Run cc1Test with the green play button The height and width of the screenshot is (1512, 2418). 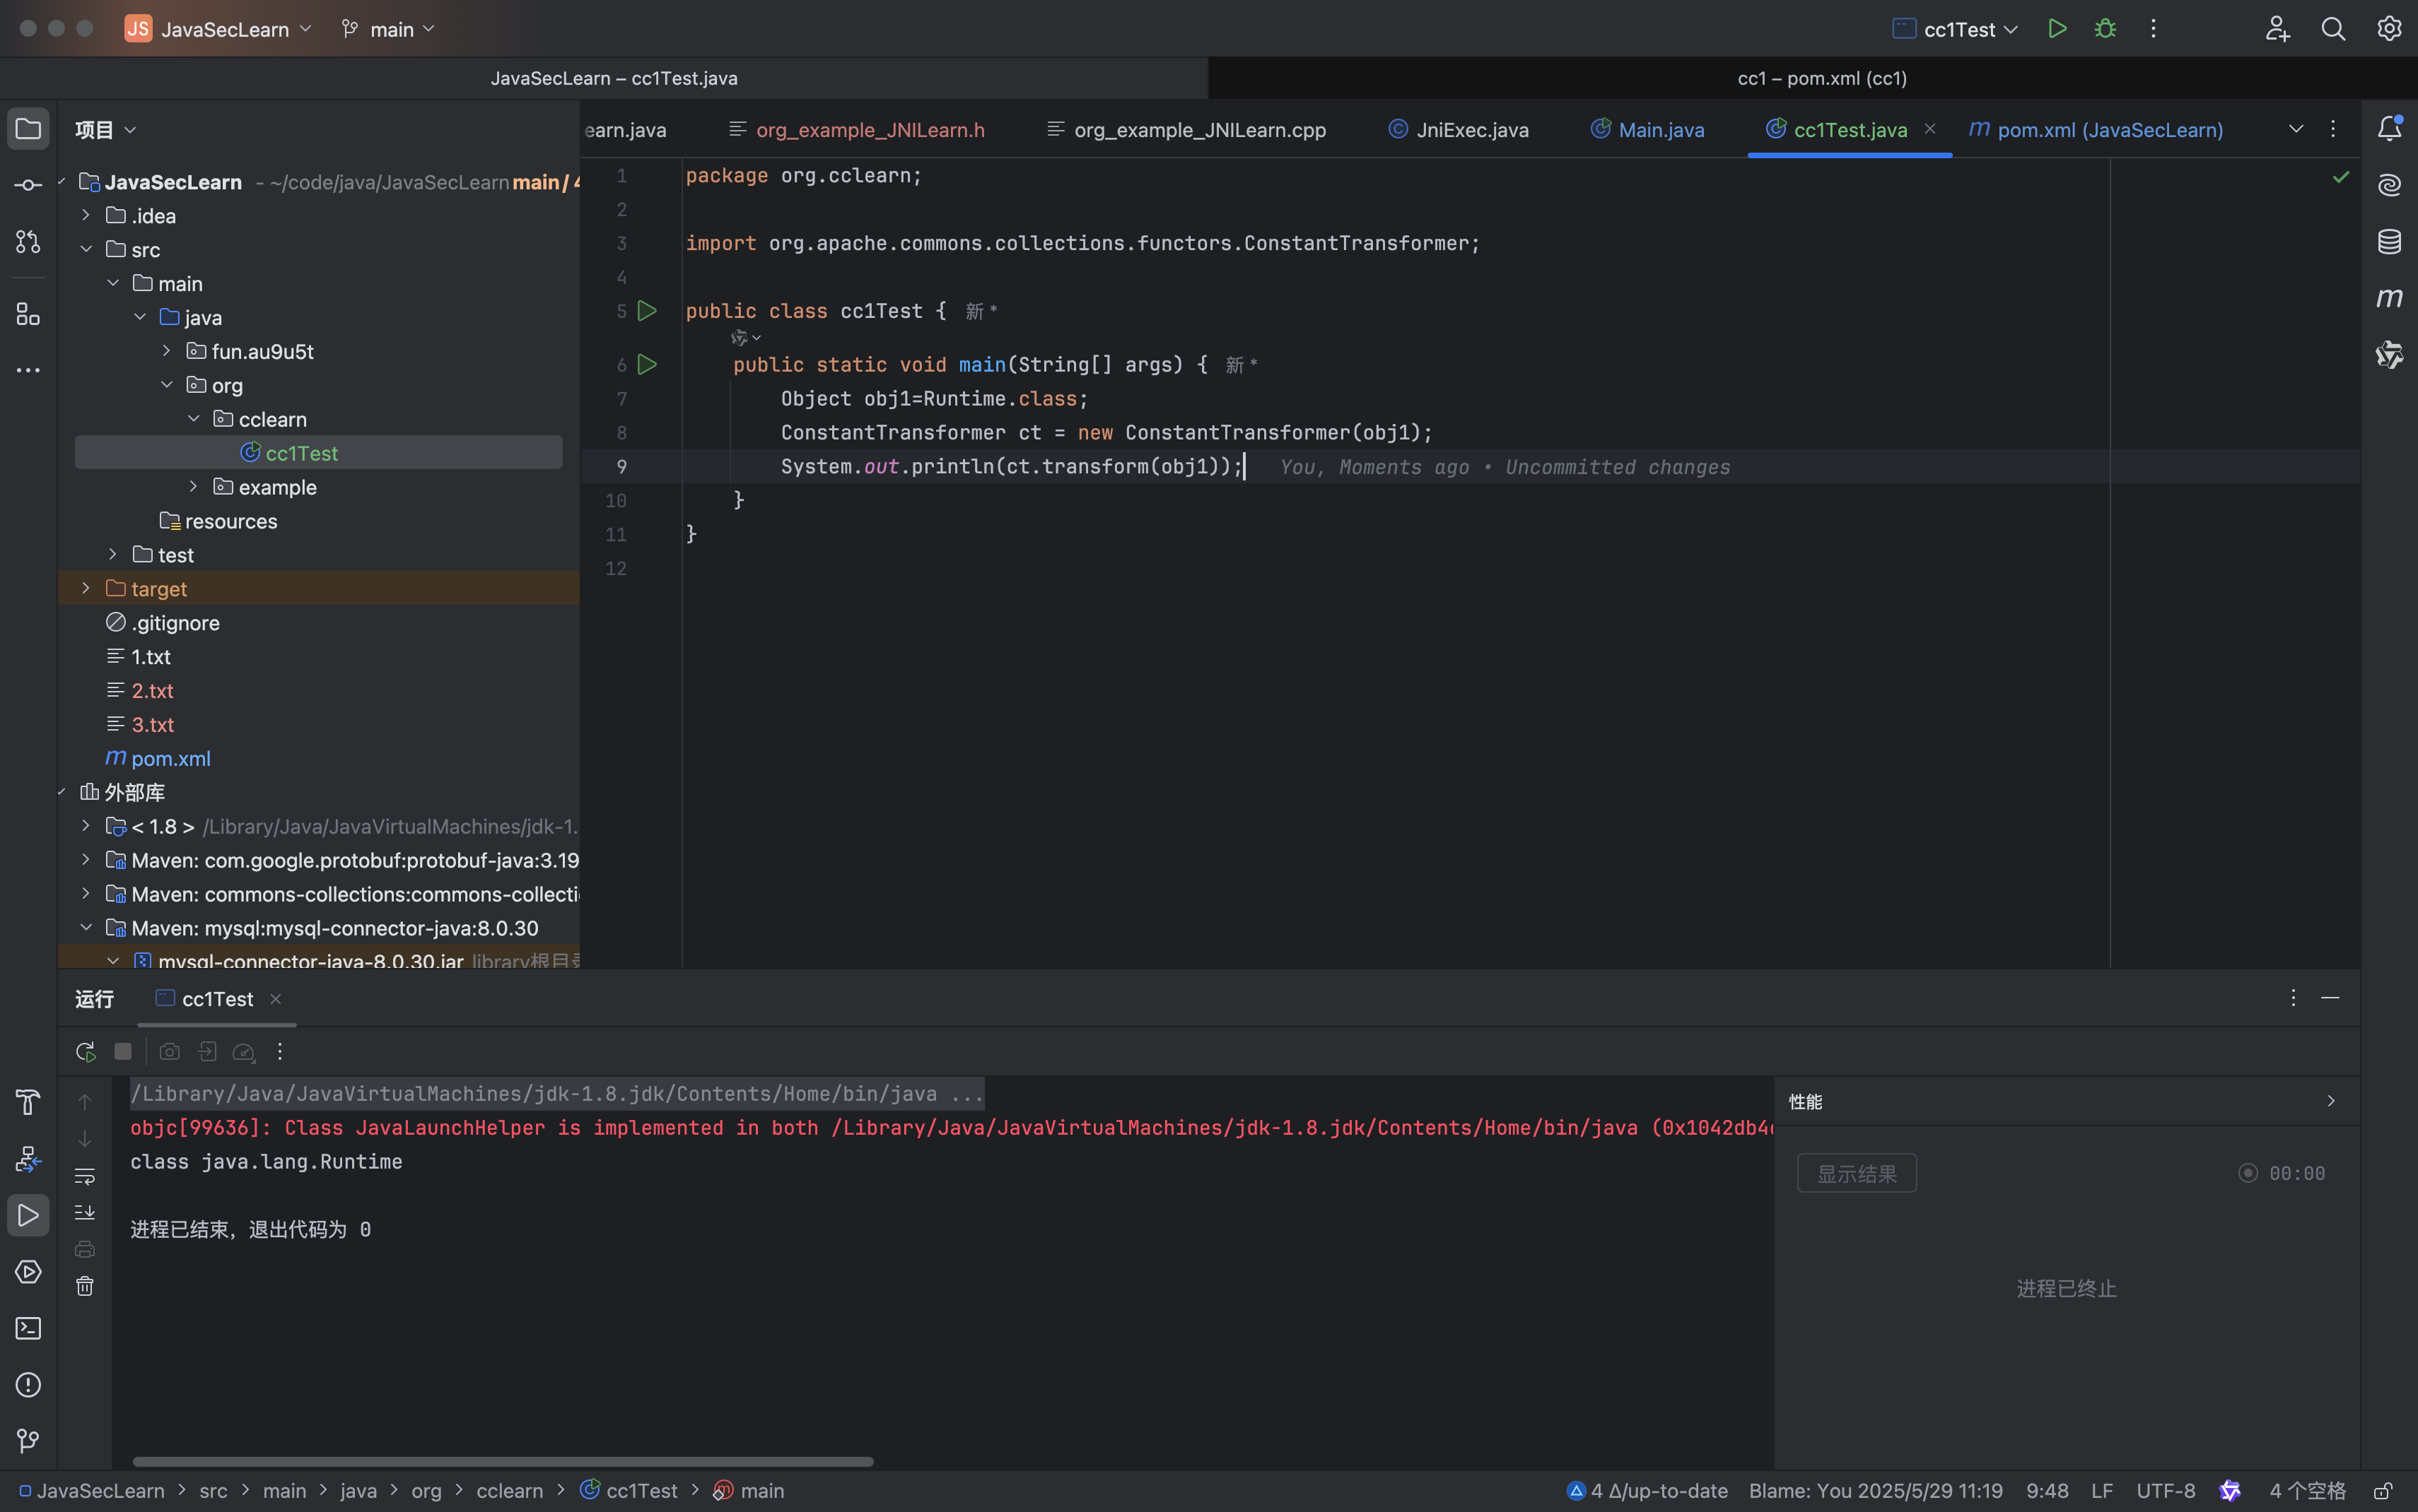(2057, 29)
